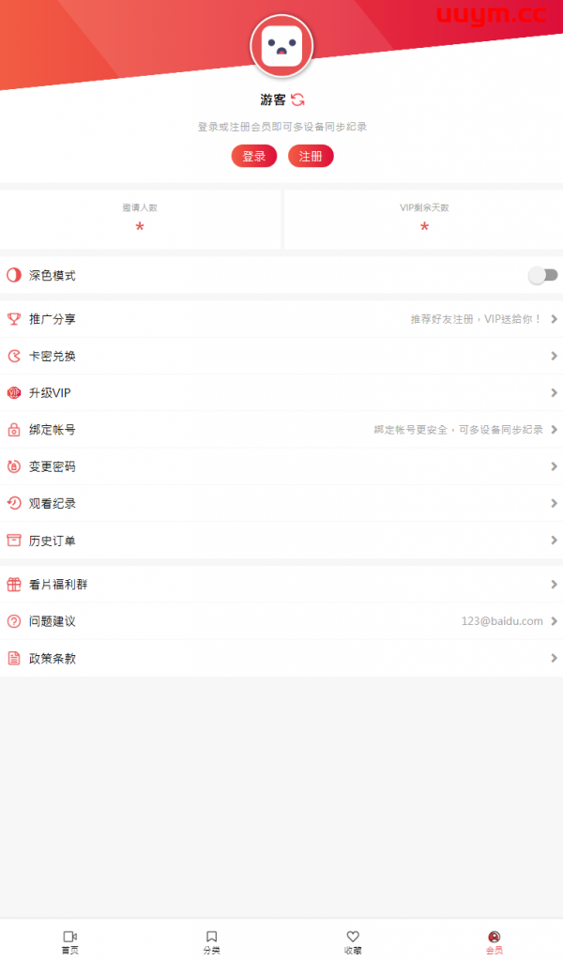Click the refresh icon next to 游客
563x961 pixels.
coord(297,99)
